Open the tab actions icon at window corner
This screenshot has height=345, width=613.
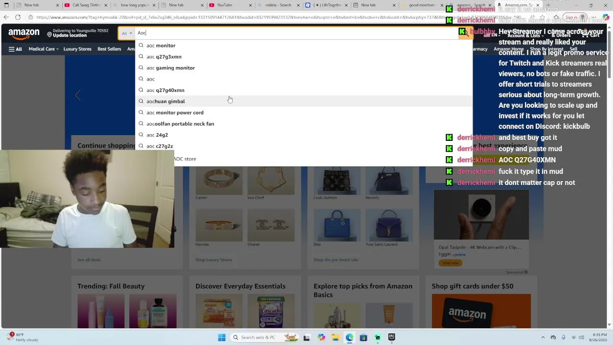coord(6,5)
